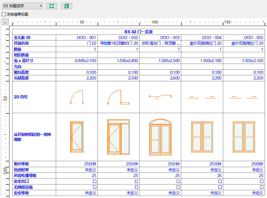The width and height of the screenshot is (267, 198).
Task: Select the door preview image of DOO-001
Action: (77, 137)
